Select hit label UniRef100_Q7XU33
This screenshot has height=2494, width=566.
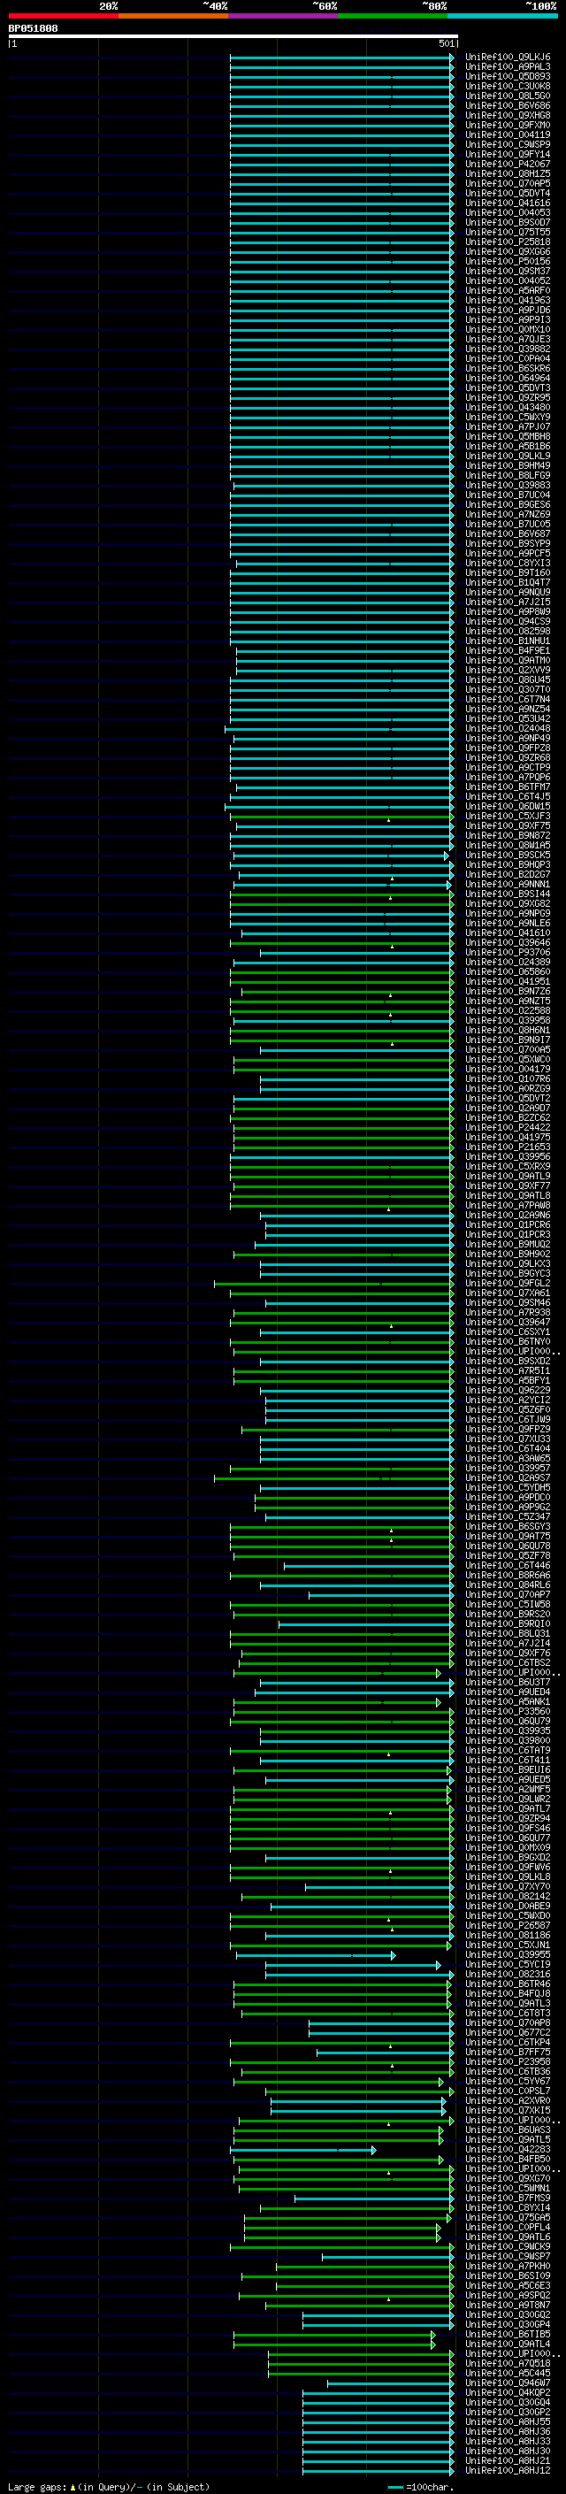click(x=508, y=1438)
